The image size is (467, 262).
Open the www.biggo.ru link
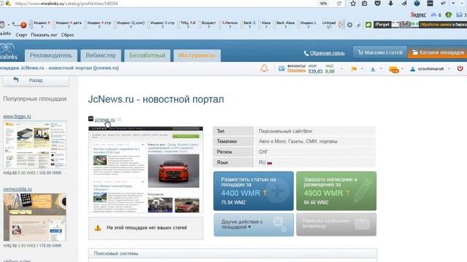[17, 116]
